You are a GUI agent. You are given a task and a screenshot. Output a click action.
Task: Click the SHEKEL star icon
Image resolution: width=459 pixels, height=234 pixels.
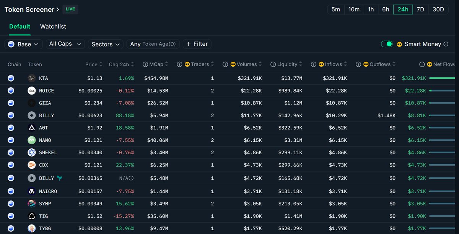pyautogui.click(x=32, y=152)
